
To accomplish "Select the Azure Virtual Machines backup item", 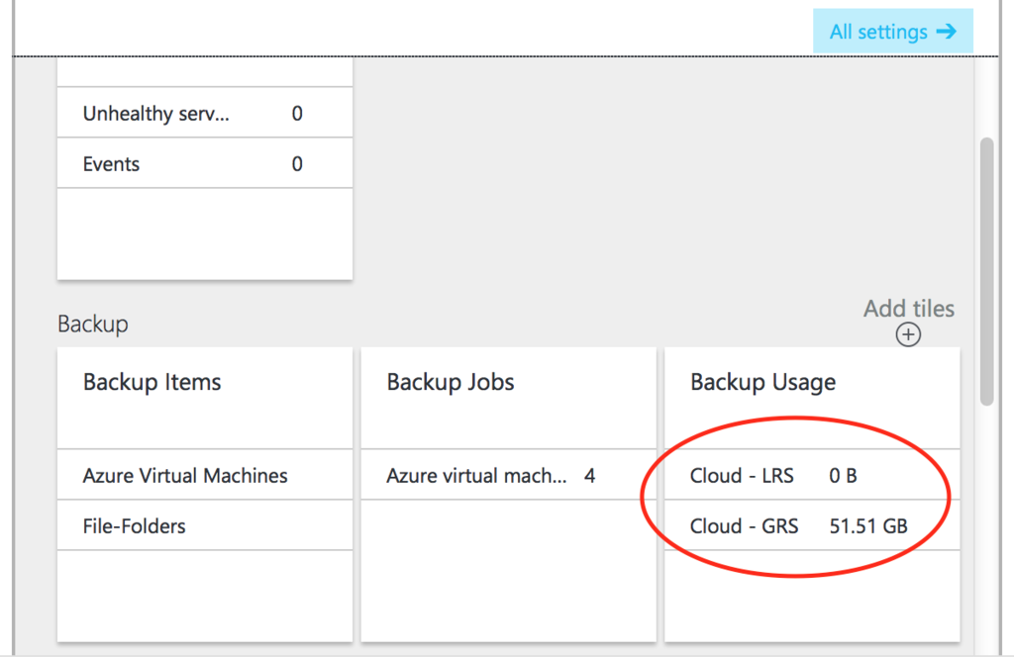I will [185, 476].
